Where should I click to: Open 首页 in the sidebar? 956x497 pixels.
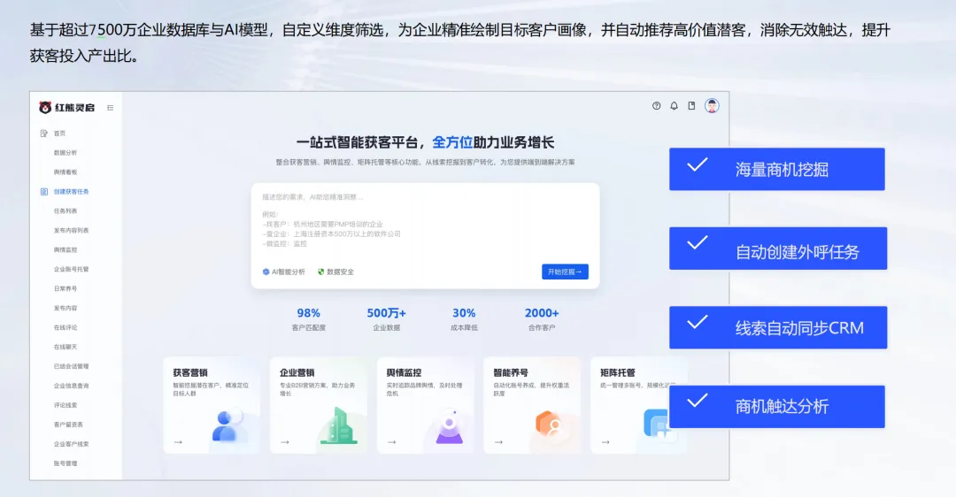click(x=60, y=134)
